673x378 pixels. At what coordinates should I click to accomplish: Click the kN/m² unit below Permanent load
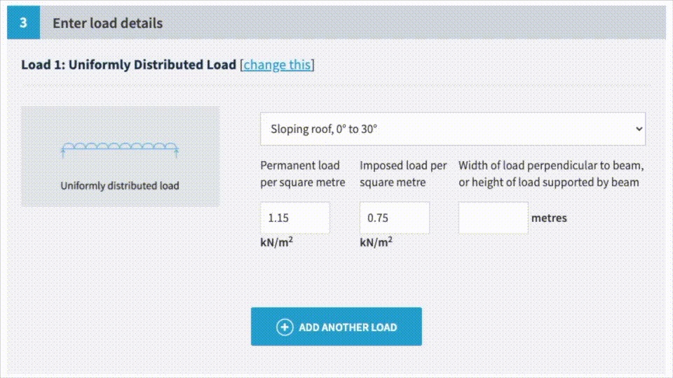(276, 242)
